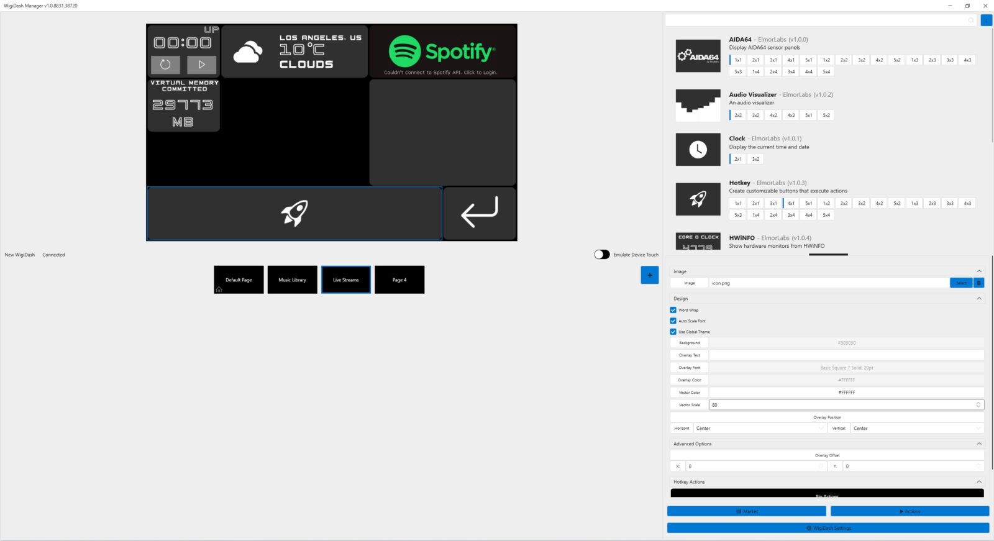Click the Spotify widget to login
Screen dimensions: 994x541
click(442, 51)
